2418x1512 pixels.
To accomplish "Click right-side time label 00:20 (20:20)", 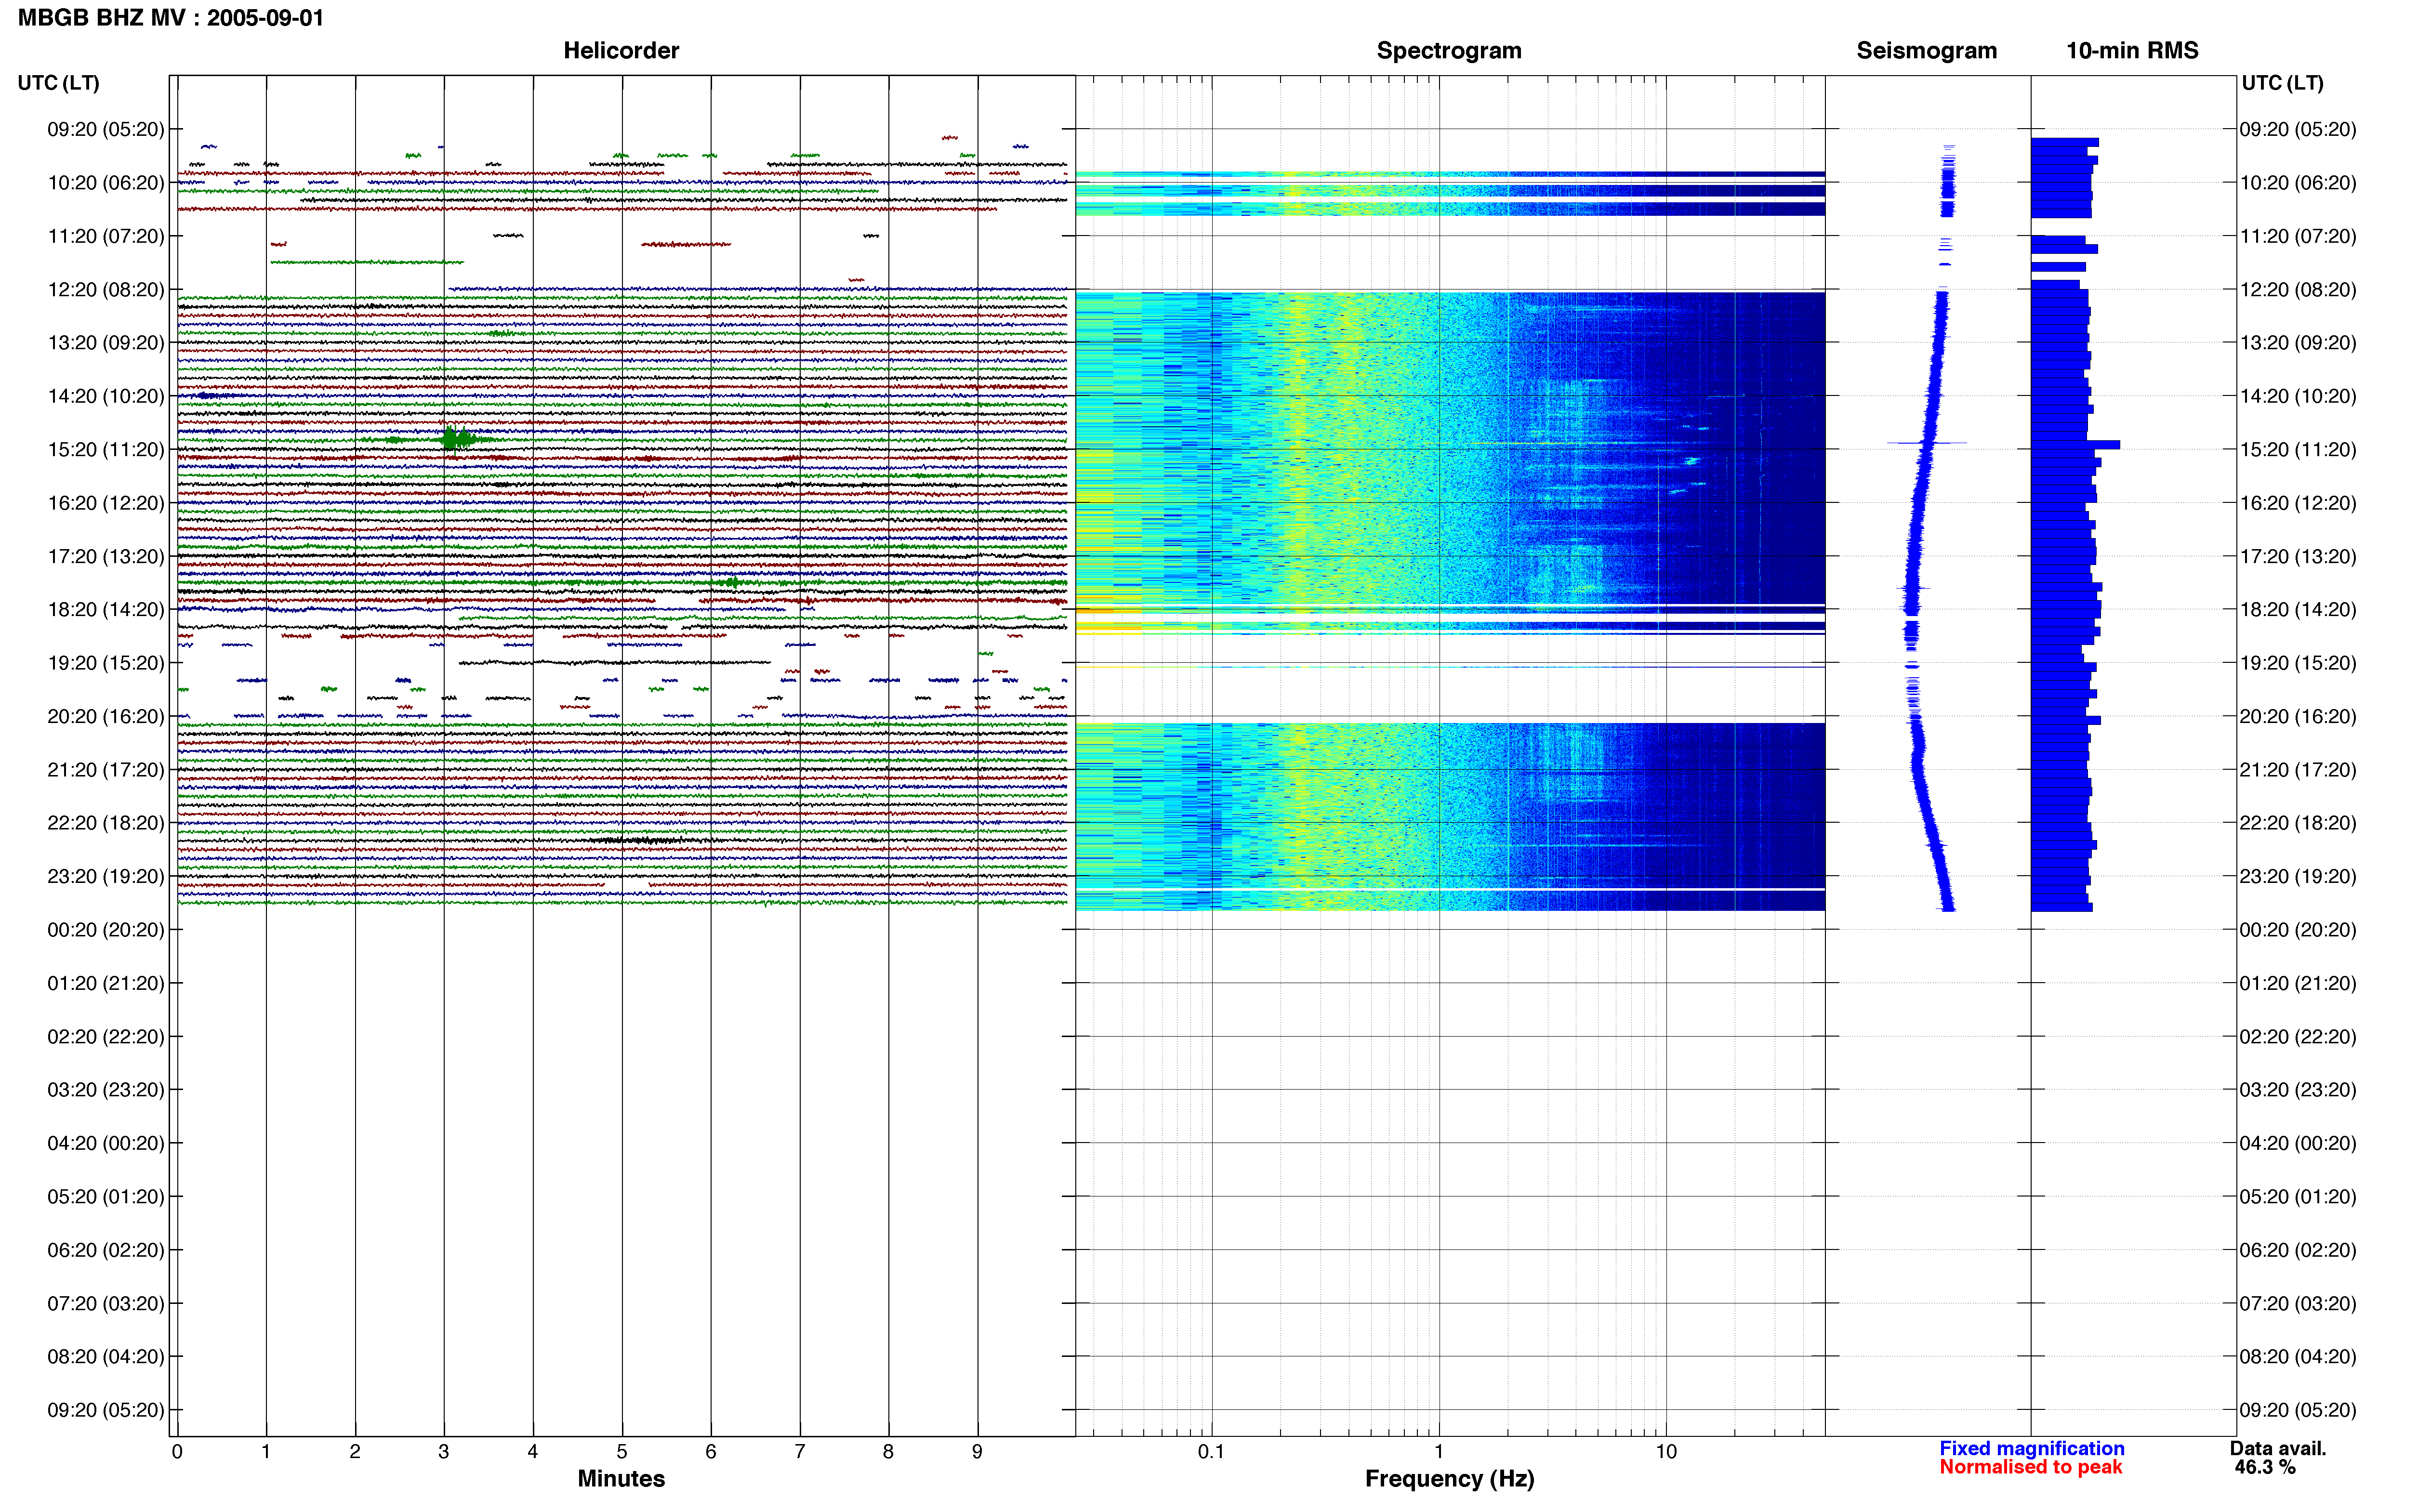I will pos(2298,929).
